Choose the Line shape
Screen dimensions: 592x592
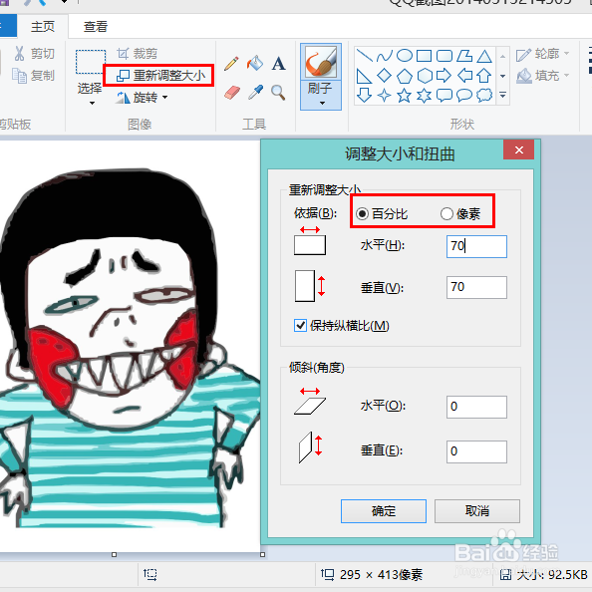pos(365,56)
